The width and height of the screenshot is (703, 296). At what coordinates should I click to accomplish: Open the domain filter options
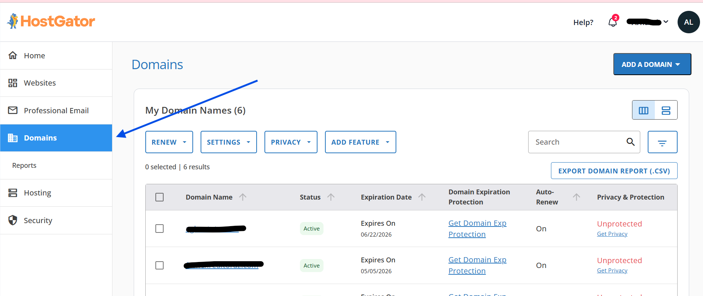[662, 142]
